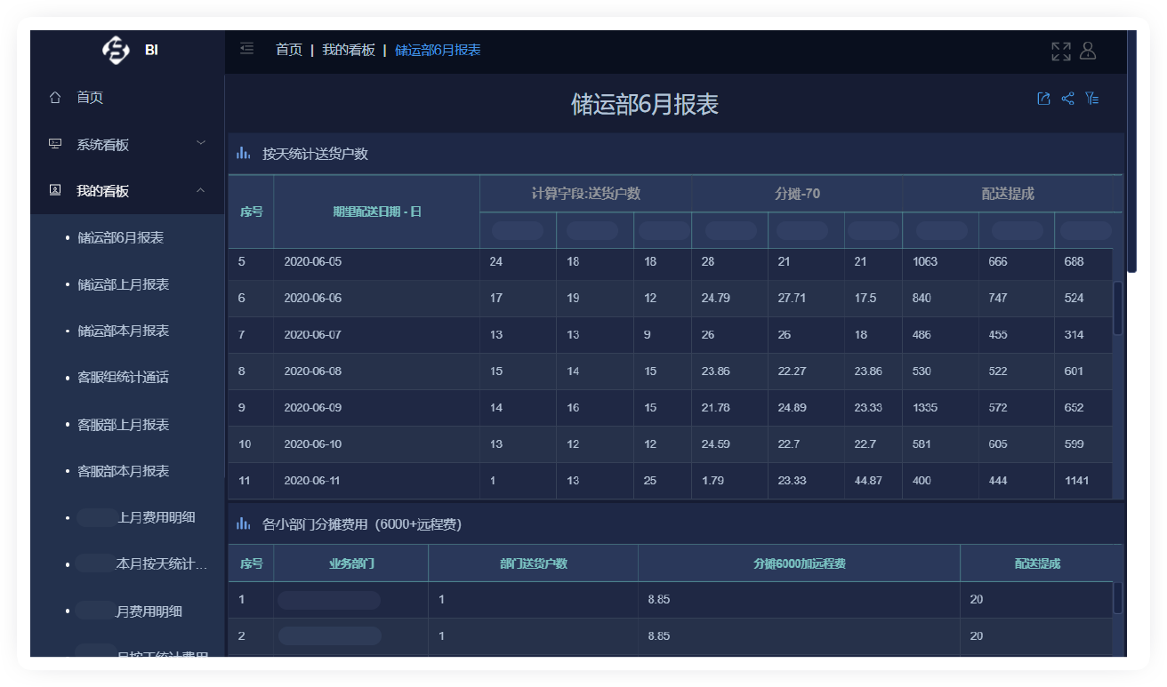Viewport: 1167px width, 687px height.
Task: Enter fullscreen mode via expand icon
Action: (1060, 52)
